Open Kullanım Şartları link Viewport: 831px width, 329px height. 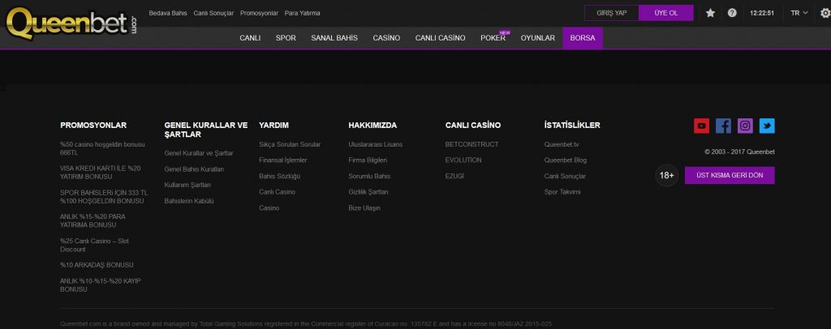pos(187,185)
